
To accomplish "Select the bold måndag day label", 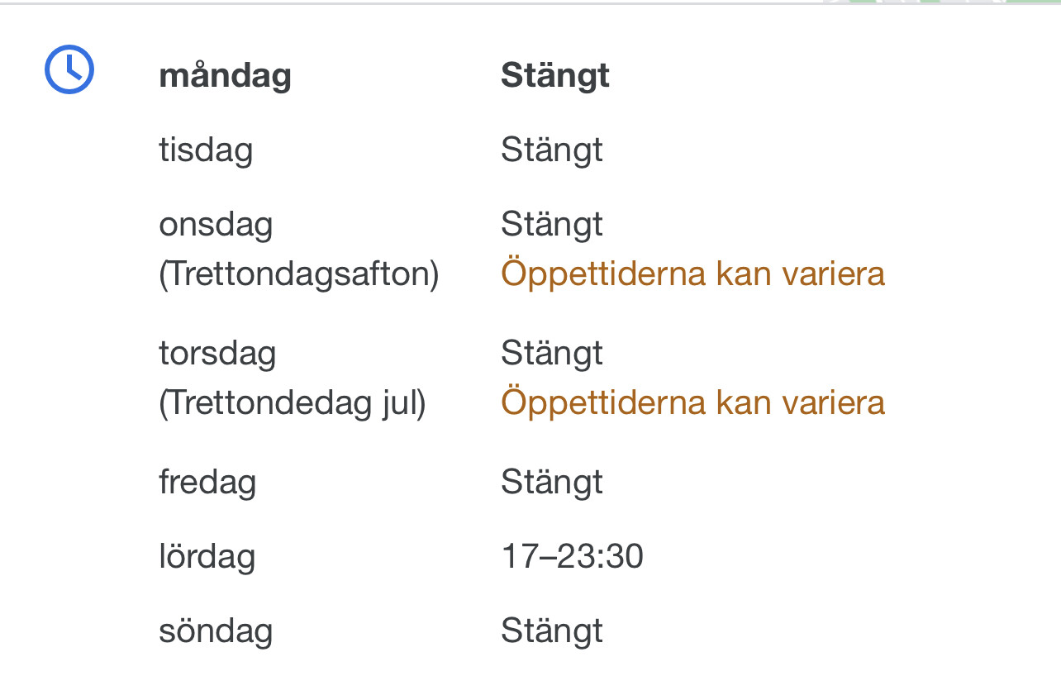I will coord(225,76).
